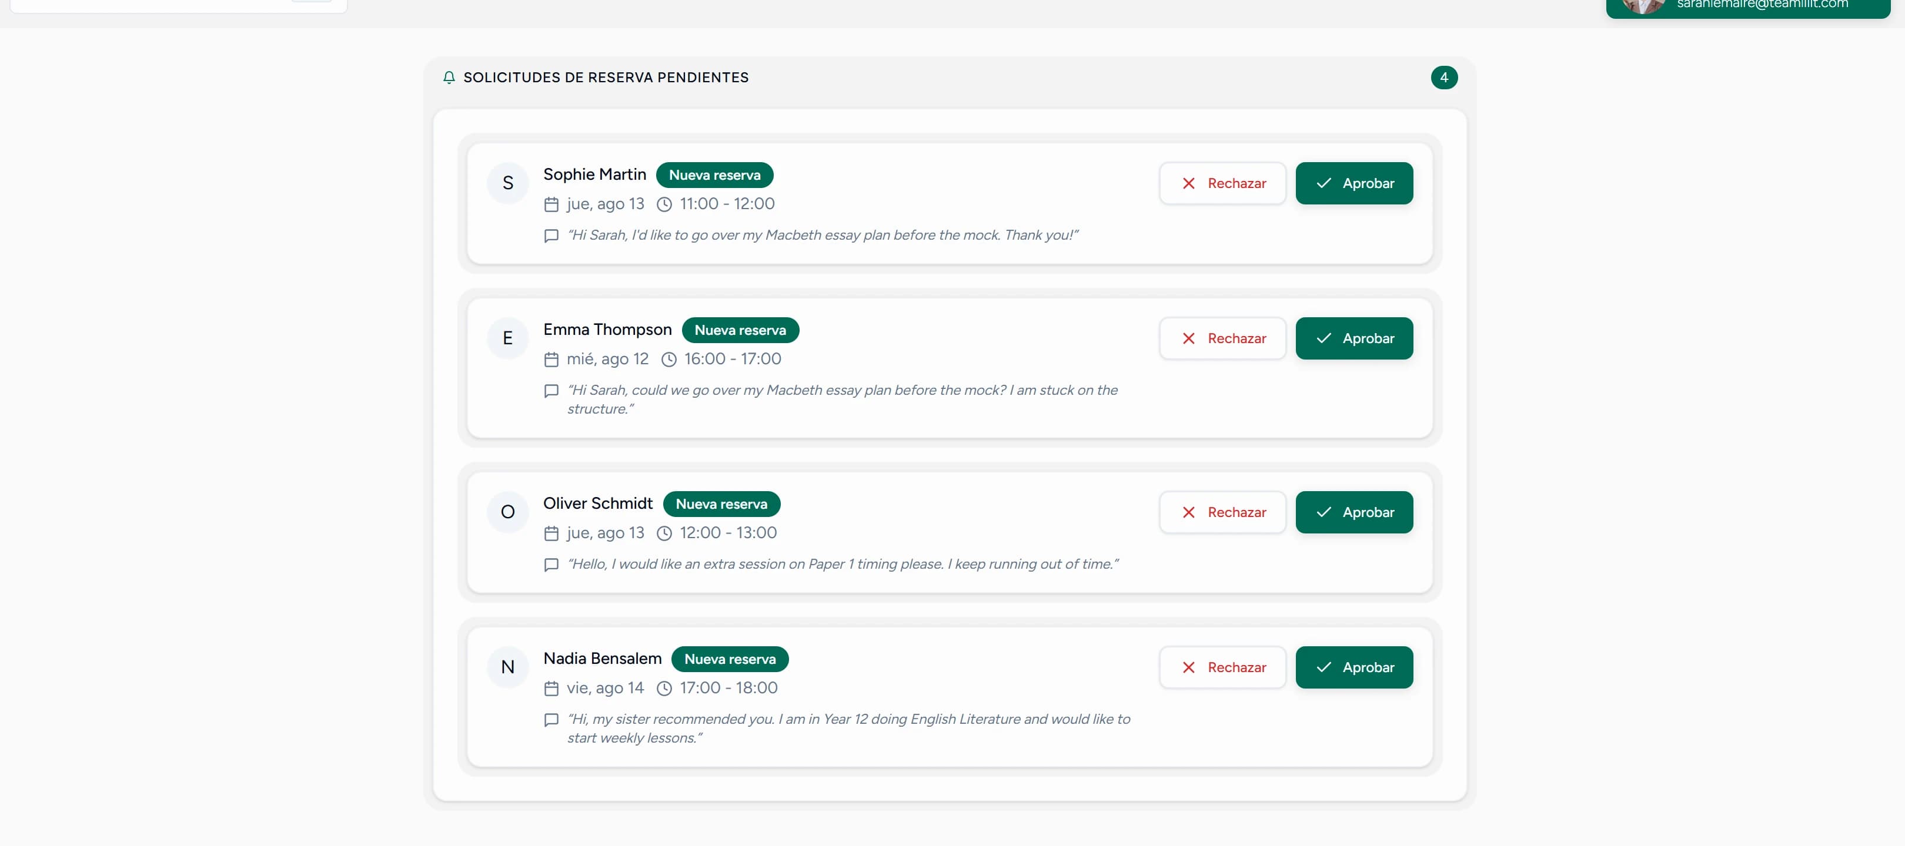Click Nueva reserva badge for Emma Thompson
The width and height of the screenshot is (1905, 846).
tap(740, 330)
